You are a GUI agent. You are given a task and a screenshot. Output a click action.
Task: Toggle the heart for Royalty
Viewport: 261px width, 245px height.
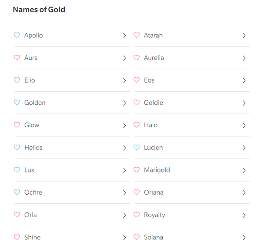tap(137, 215)
